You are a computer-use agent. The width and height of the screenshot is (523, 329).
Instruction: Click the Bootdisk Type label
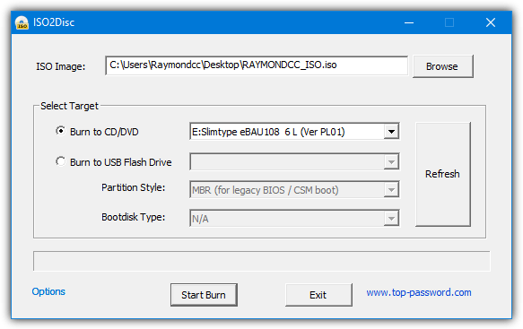pos(133,217)
